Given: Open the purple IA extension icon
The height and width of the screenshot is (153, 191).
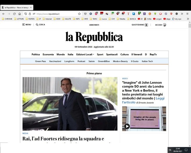Looking at the screenshot, I should (144, 14).
